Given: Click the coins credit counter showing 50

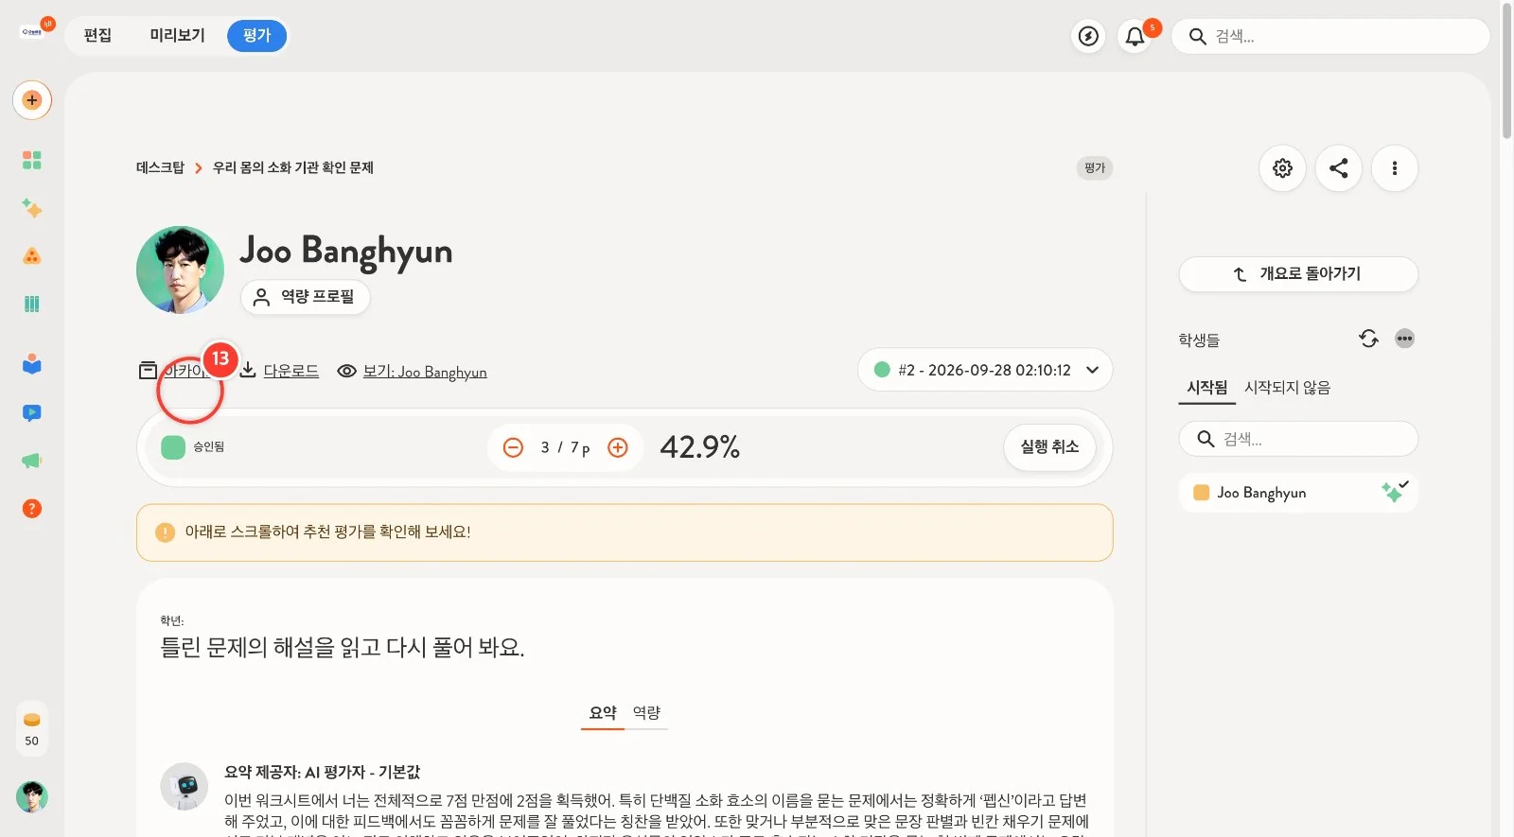Looking at the screenshot, I should (32, 728).
